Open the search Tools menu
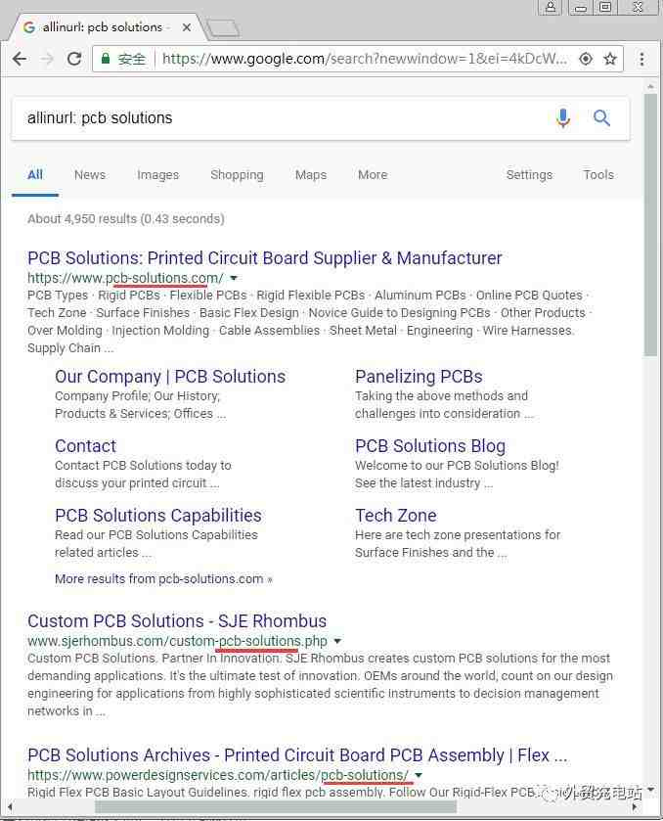This screenshot has width=663, height=821. coord(597,174)
